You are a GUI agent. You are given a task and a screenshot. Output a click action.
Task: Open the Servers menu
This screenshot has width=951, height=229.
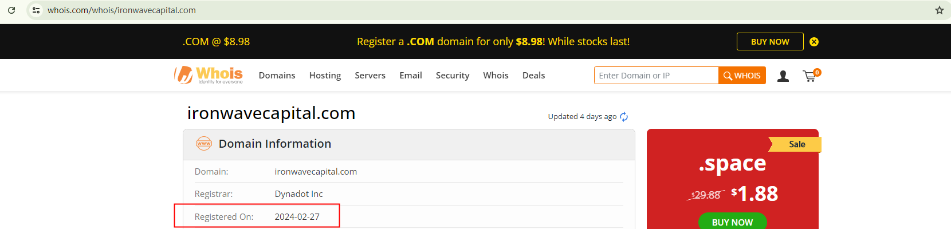(x=370, y=76)
